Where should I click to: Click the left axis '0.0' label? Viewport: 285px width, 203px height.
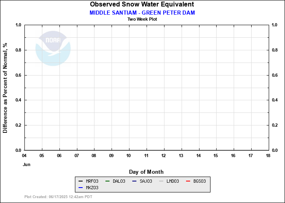pos(19,150)
